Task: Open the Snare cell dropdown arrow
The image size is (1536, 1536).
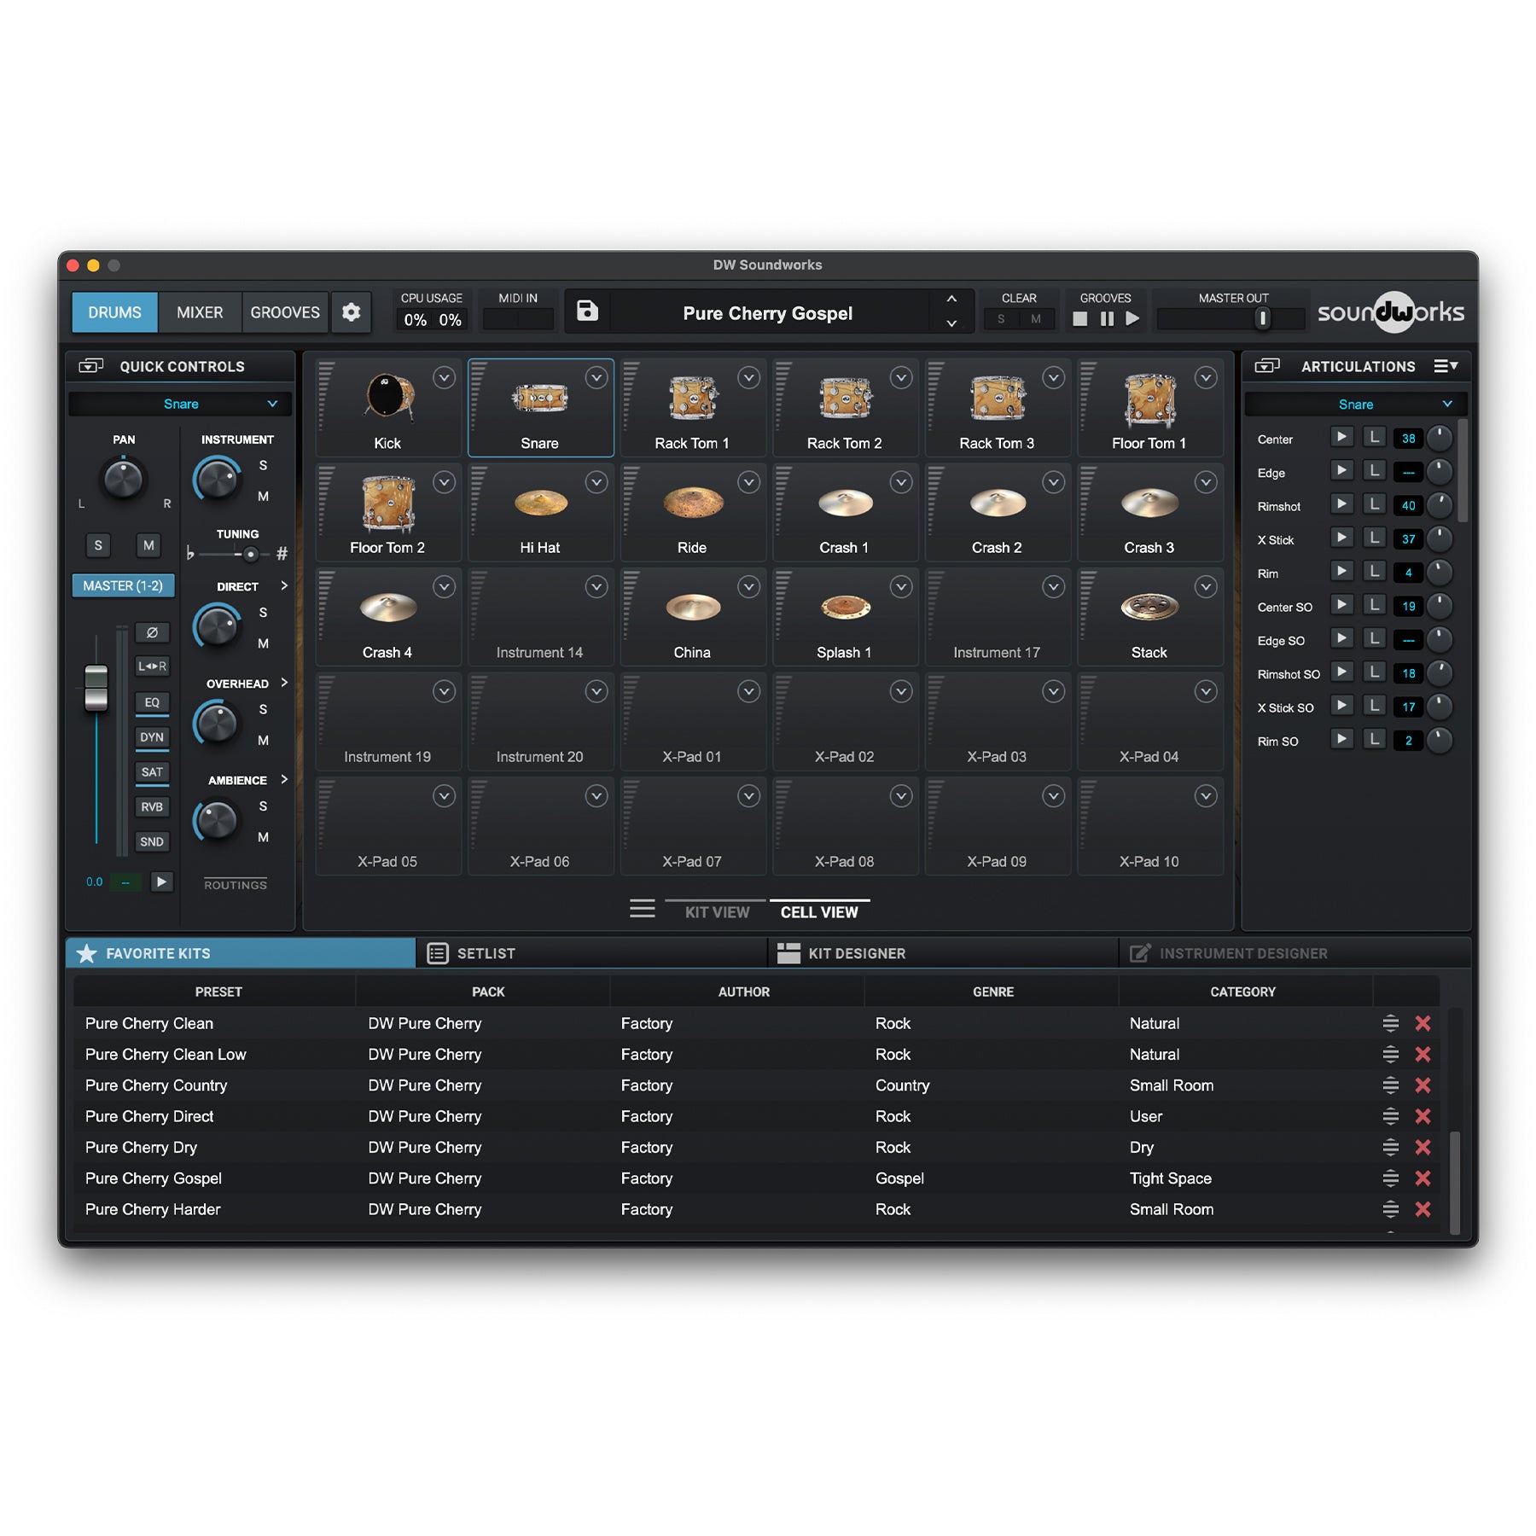Action: point(596,378)
